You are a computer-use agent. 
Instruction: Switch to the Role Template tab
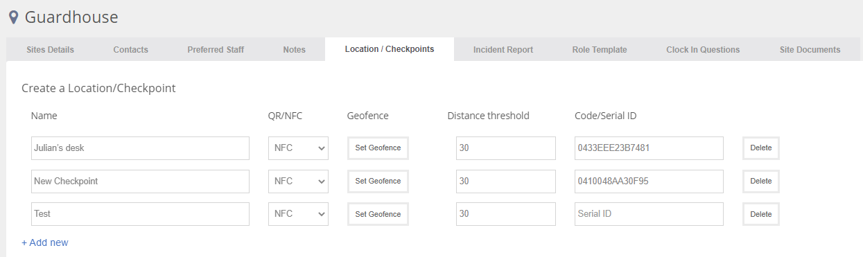pos(600,50)
